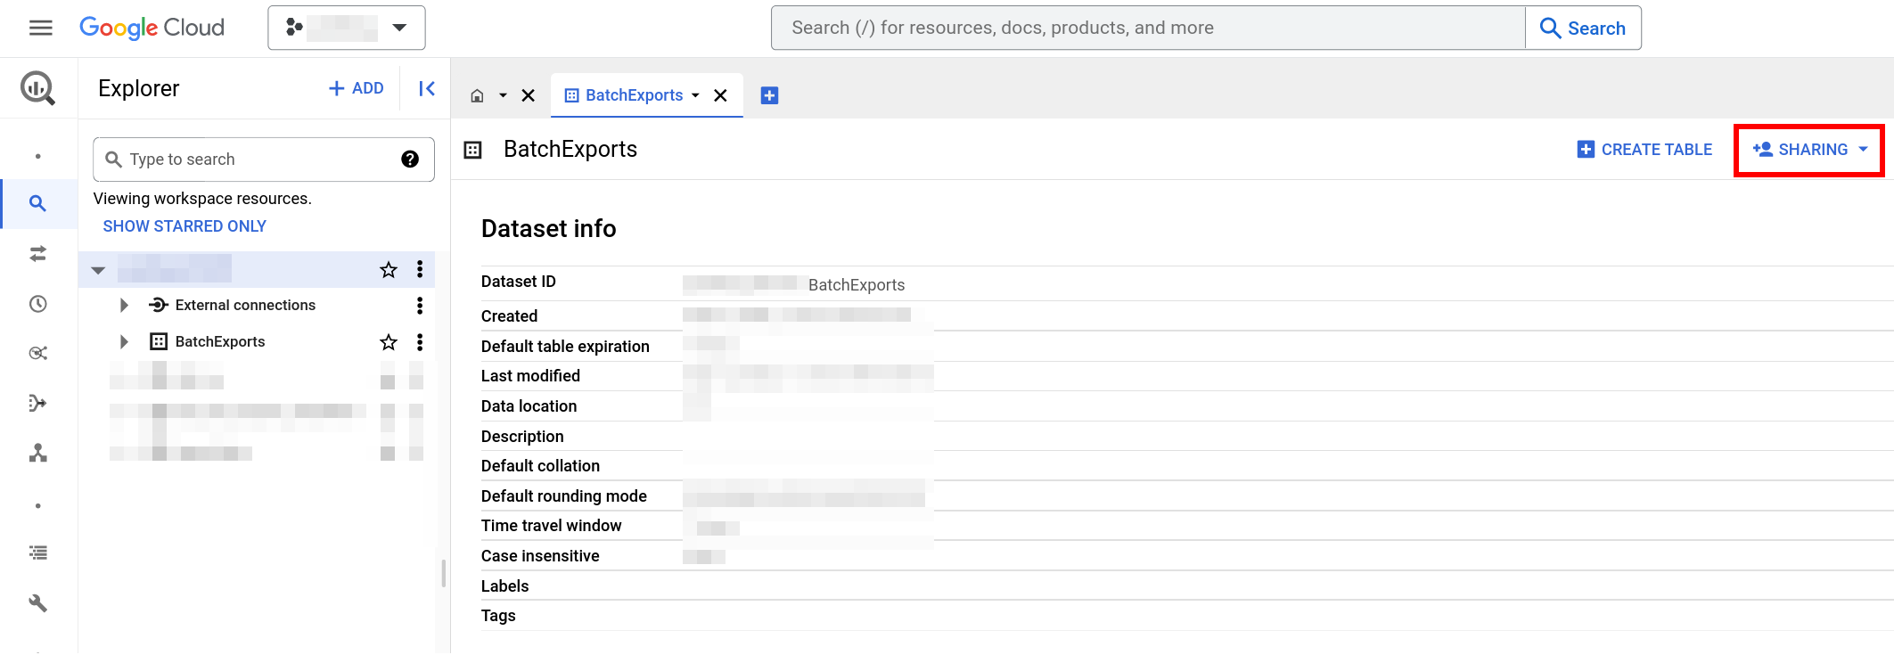The width and height of the screenshot is (1894, 655).
Task: Click the 'Data location' label
Action: tap(529, 406)
